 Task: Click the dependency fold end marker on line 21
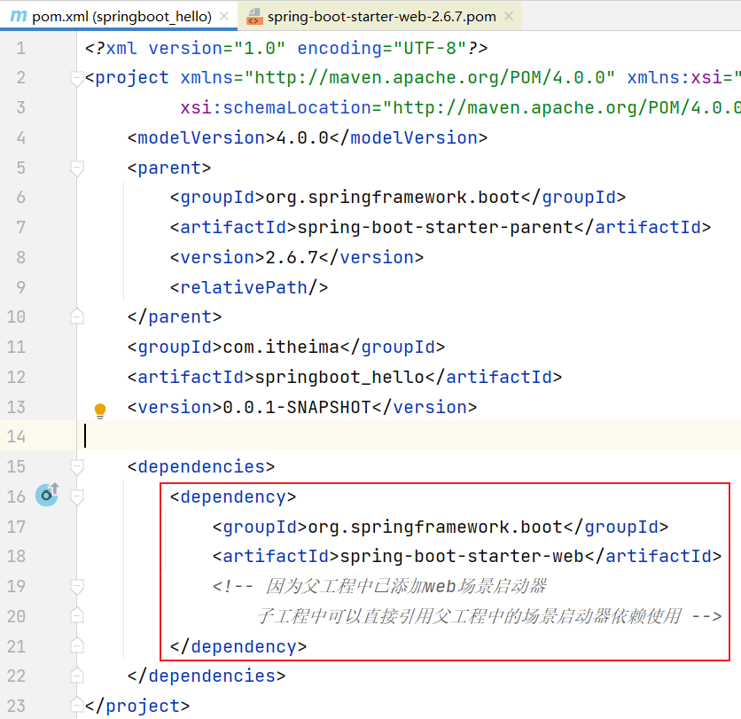(x=76, y=645)
